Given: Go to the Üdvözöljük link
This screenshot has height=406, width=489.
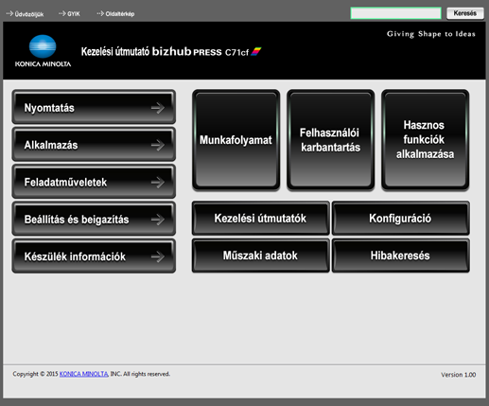Looking at the screenshot, I should (25, 14).
